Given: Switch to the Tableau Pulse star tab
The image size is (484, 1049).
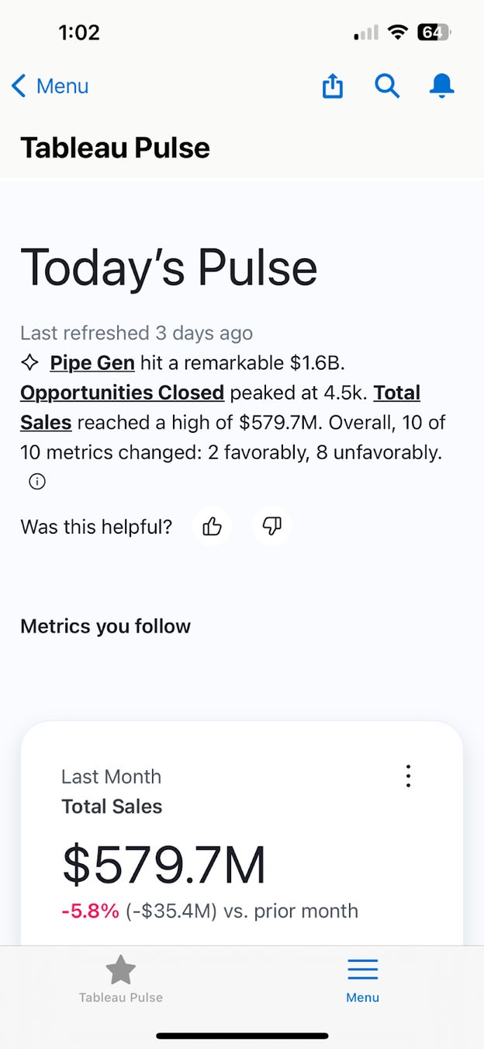Looking at the screenshot, I should (120, 979).
